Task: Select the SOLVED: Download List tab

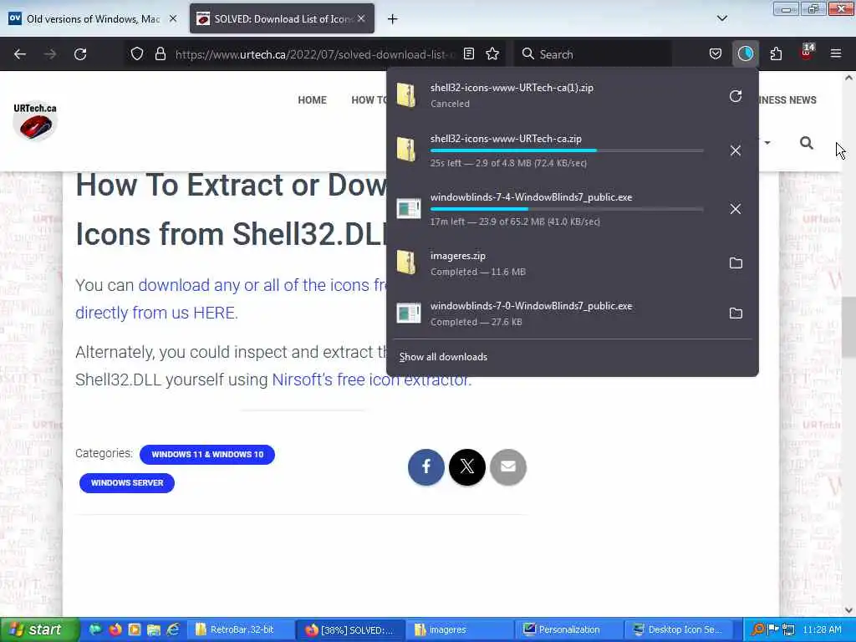Action: (283, 19)
